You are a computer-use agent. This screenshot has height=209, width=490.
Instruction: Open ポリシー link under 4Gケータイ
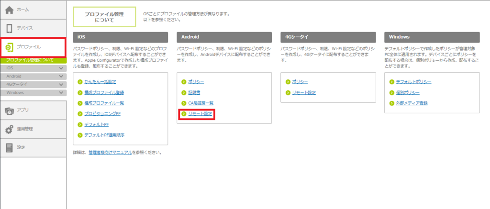[x=300, y=82]
